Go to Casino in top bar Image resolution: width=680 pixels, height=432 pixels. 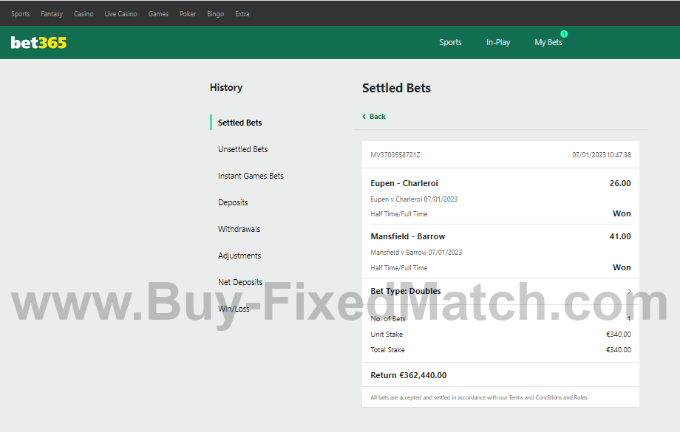click(84, 14)
